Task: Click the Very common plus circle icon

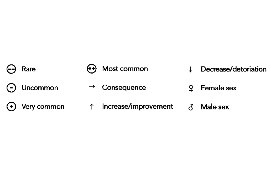Action: point(11,107)
